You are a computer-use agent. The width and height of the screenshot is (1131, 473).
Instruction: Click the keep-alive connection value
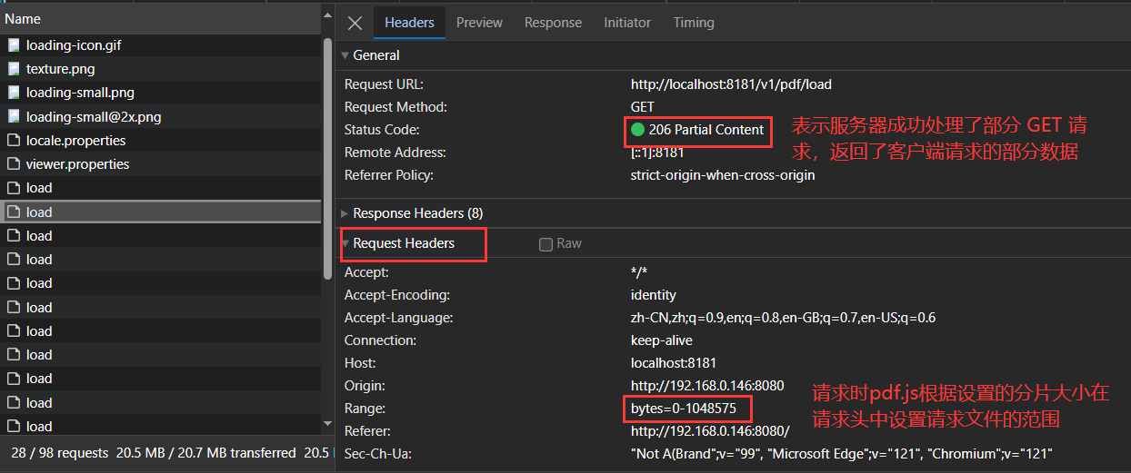point(662,340)
